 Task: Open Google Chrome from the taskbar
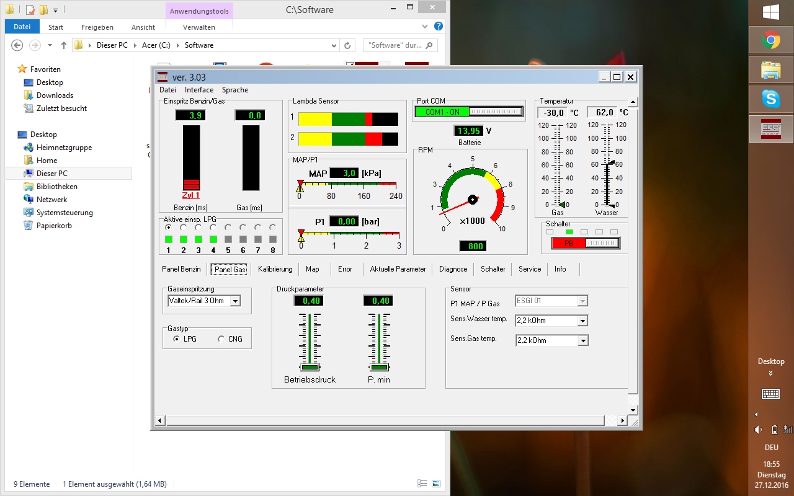click(771, 41)
